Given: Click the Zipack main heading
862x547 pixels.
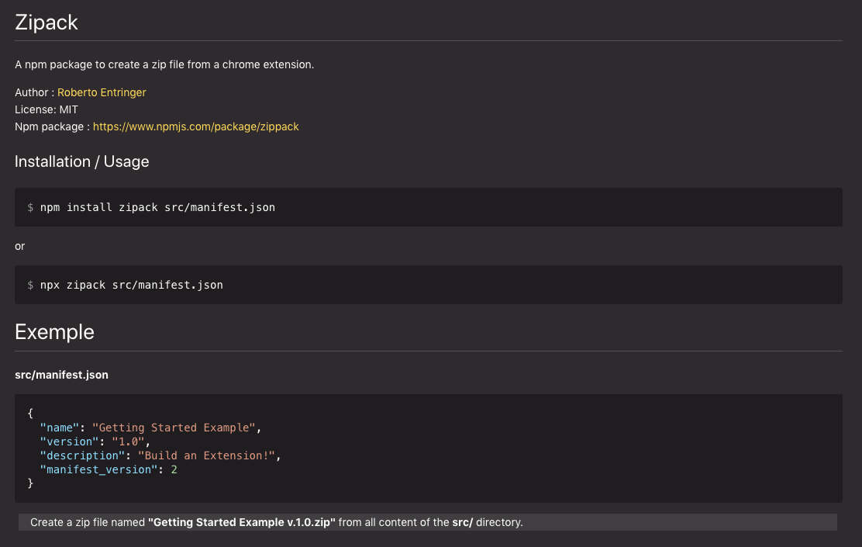Looking at the screenshot, I should click(47, 23).
